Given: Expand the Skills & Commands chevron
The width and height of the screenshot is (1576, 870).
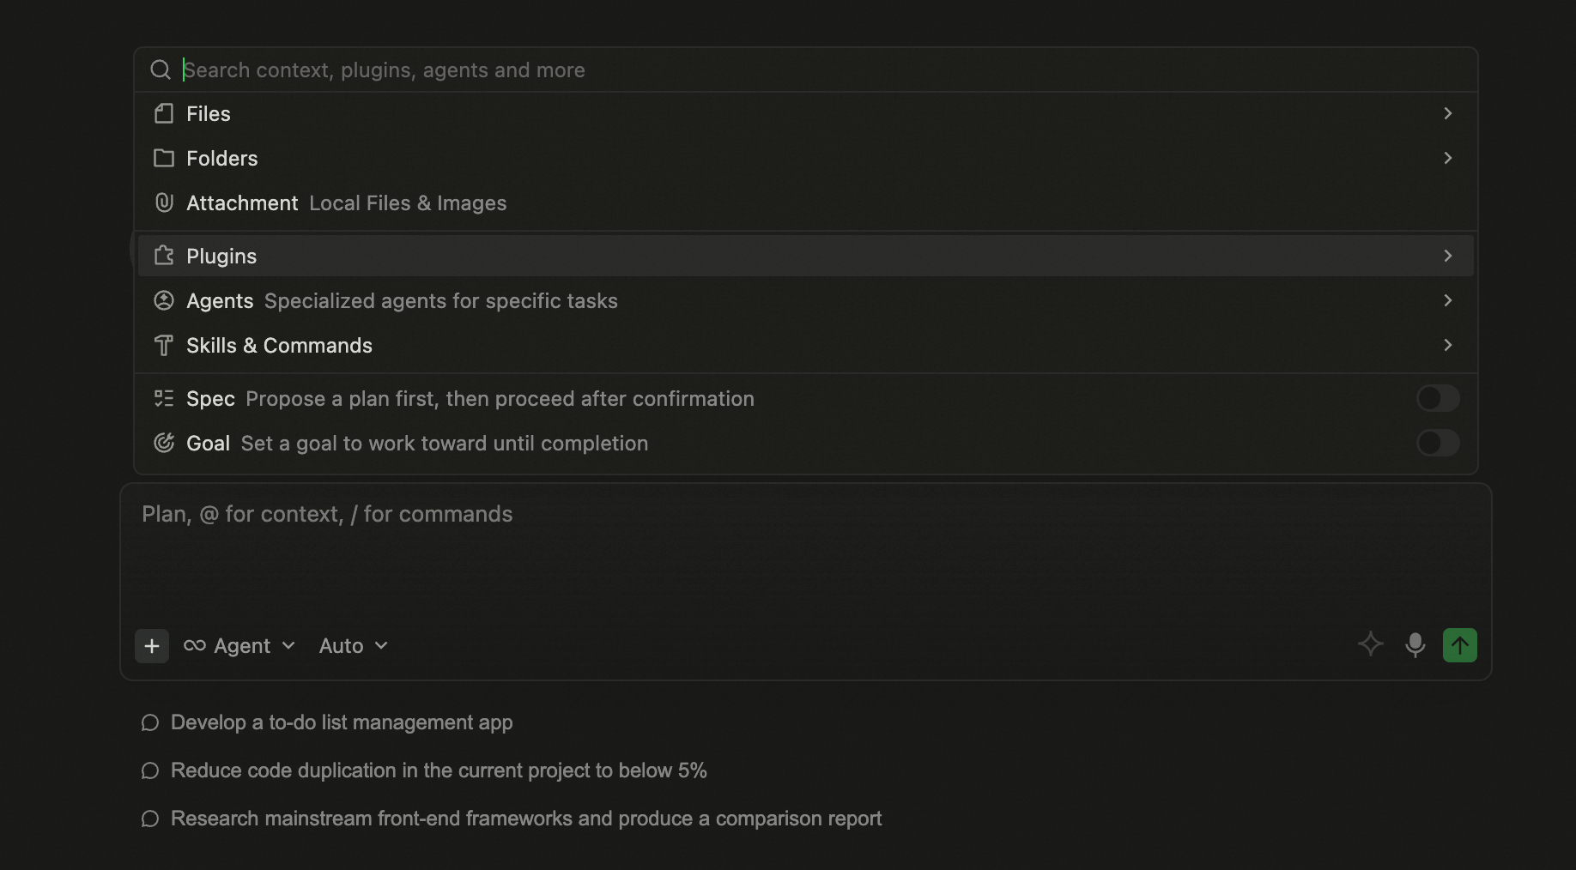Looking at the screenshot, I should coord(1448,345).
